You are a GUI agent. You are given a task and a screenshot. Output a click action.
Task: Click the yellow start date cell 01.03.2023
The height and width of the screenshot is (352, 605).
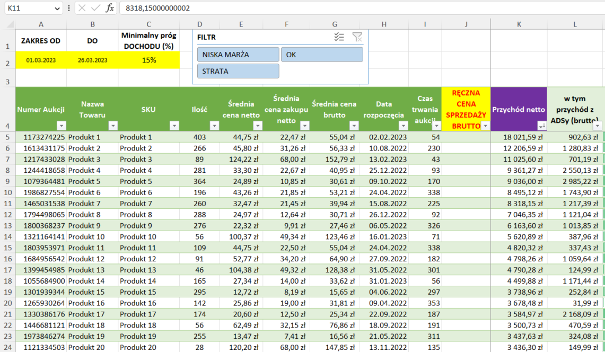point(41,60)
